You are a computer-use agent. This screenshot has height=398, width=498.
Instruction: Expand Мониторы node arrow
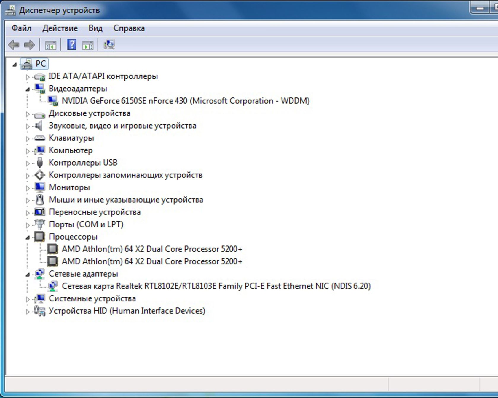(28, 188)
